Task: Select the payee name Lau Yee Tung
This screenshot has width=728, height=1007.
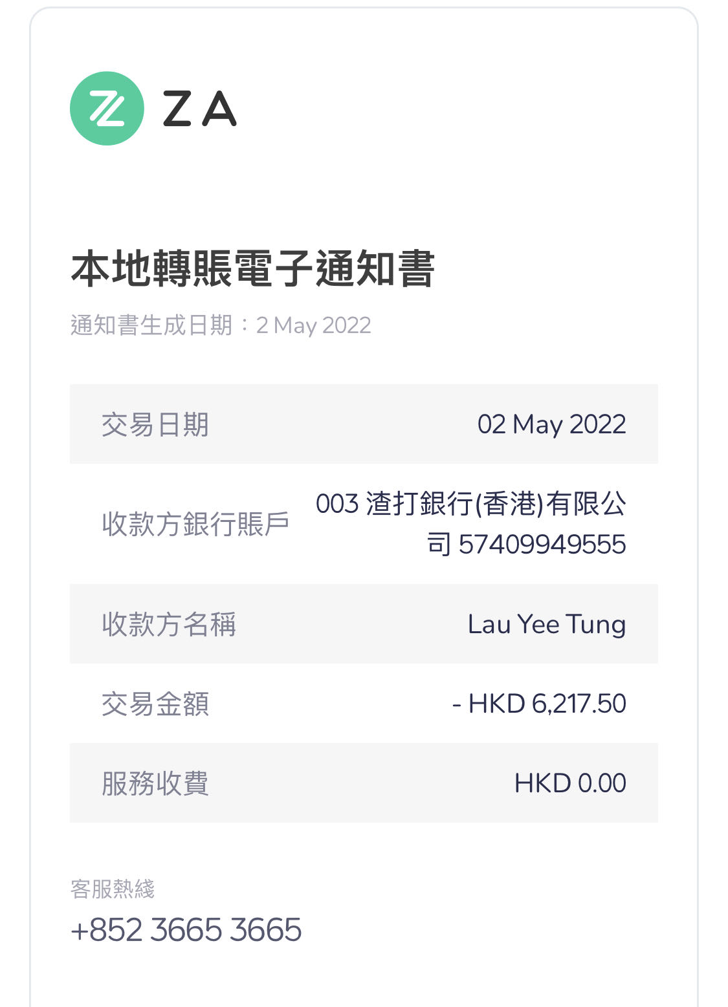Action: click(546, 624)
